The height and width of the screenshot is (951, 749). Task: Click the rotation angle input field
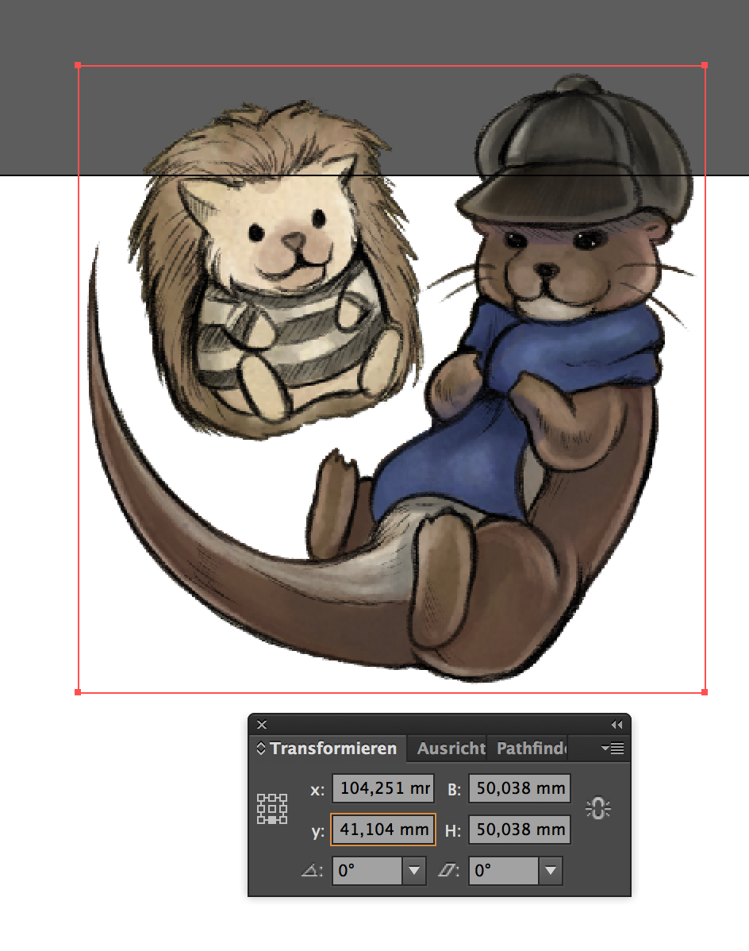click(367, 870)
